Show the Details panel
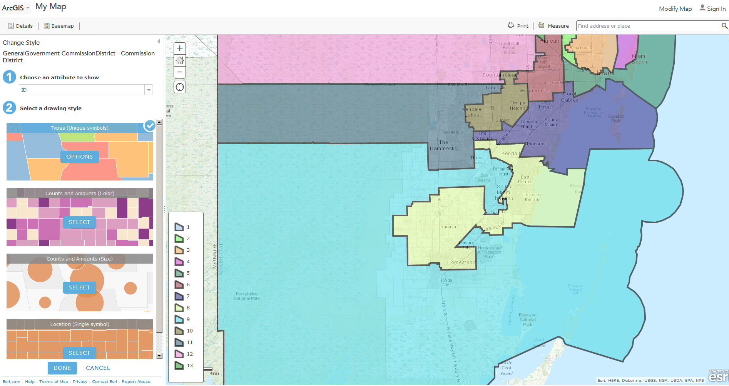This screenshot has width=729, height=386. click(x=20, y=26)
